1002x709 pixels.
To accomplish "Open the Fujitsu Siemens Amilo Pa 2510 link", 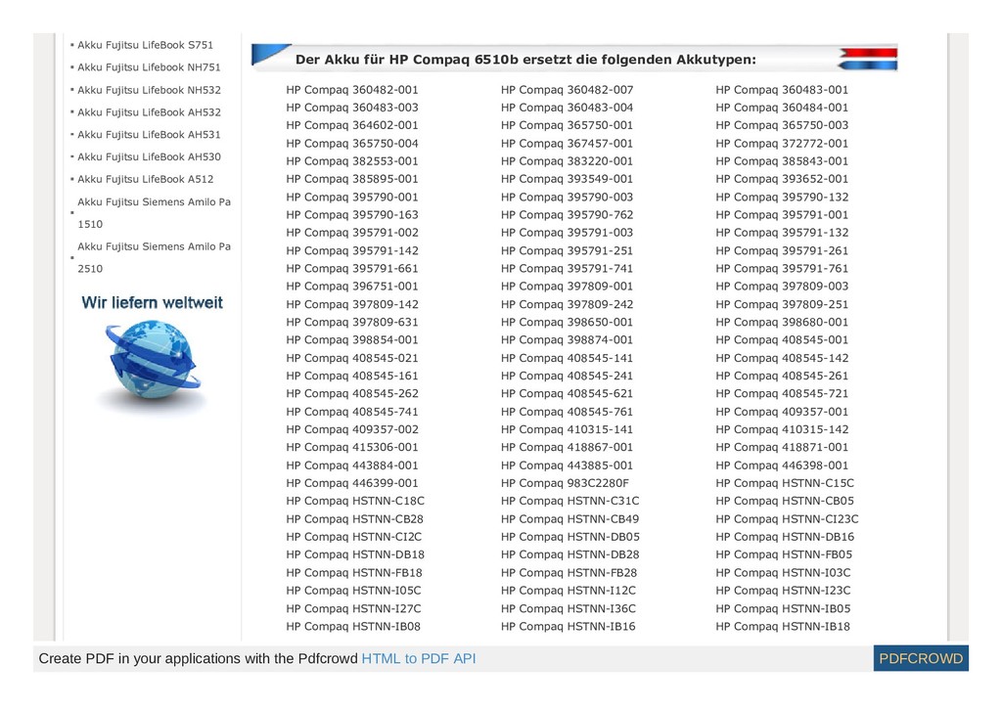I will 154,257.
